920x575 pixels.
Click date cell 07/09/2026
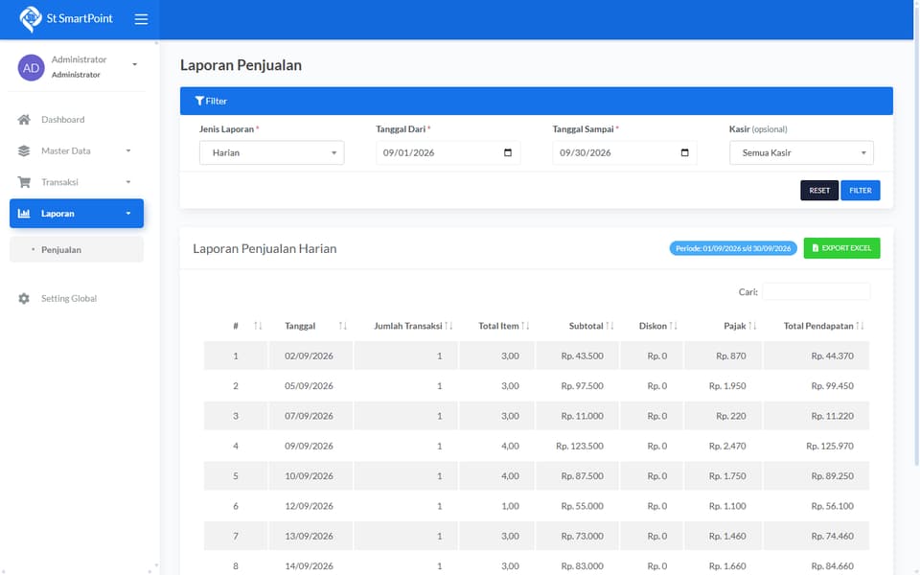[309, 415]
